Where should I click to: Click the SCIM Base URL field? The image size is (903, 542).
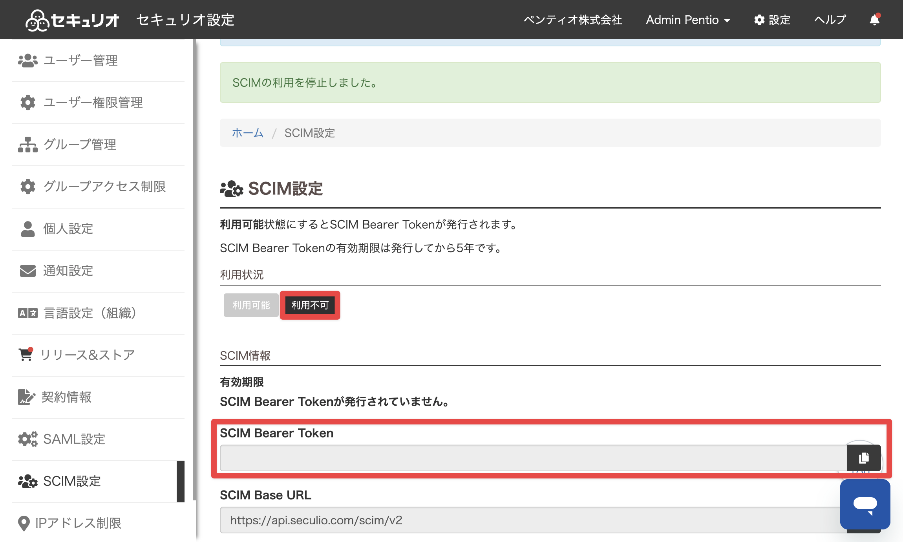pos(533,520)
